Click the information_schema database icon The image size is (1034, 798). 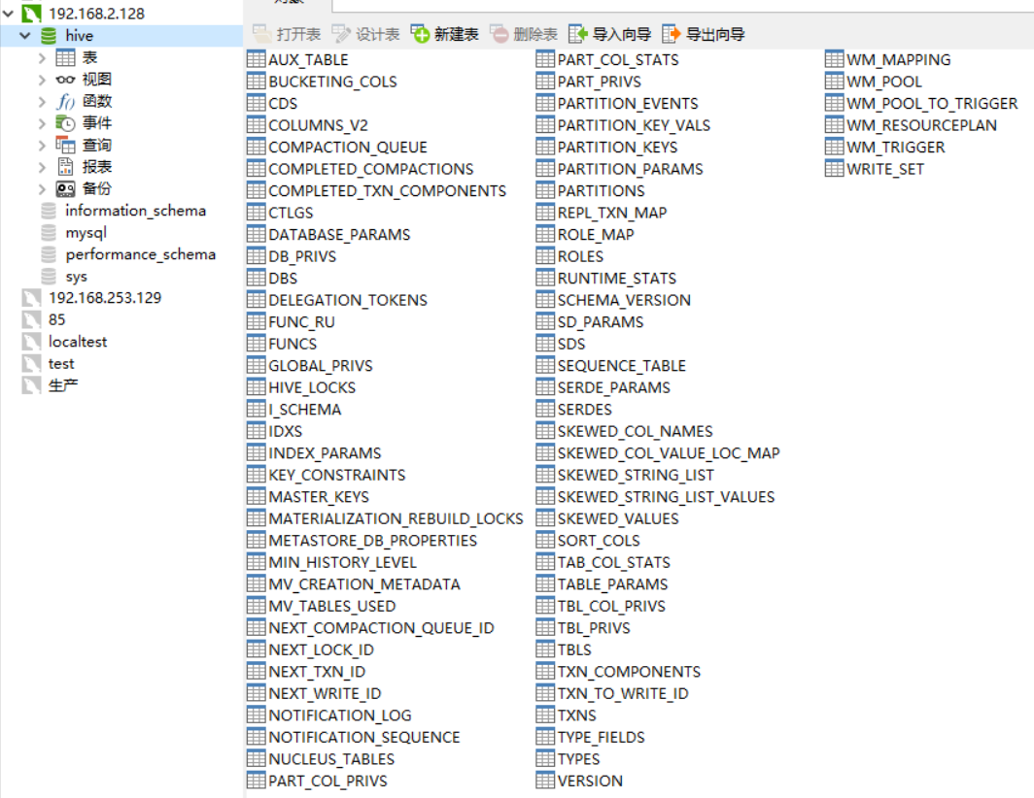(49, 211)
